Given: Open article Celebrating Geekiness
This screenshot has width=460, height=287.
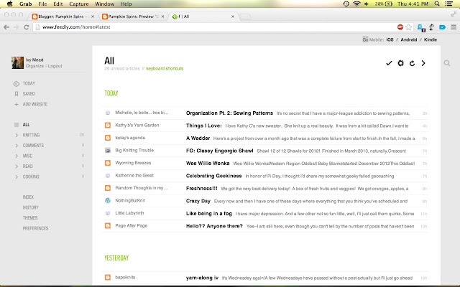Looking at the screenshot, I should (214, 176).
